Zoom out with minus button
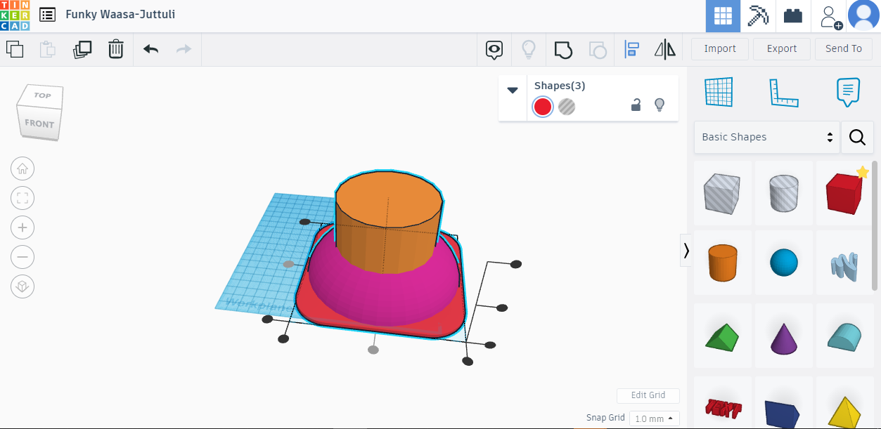This screenshot has width=881, height=429. (x=22, y=257)
